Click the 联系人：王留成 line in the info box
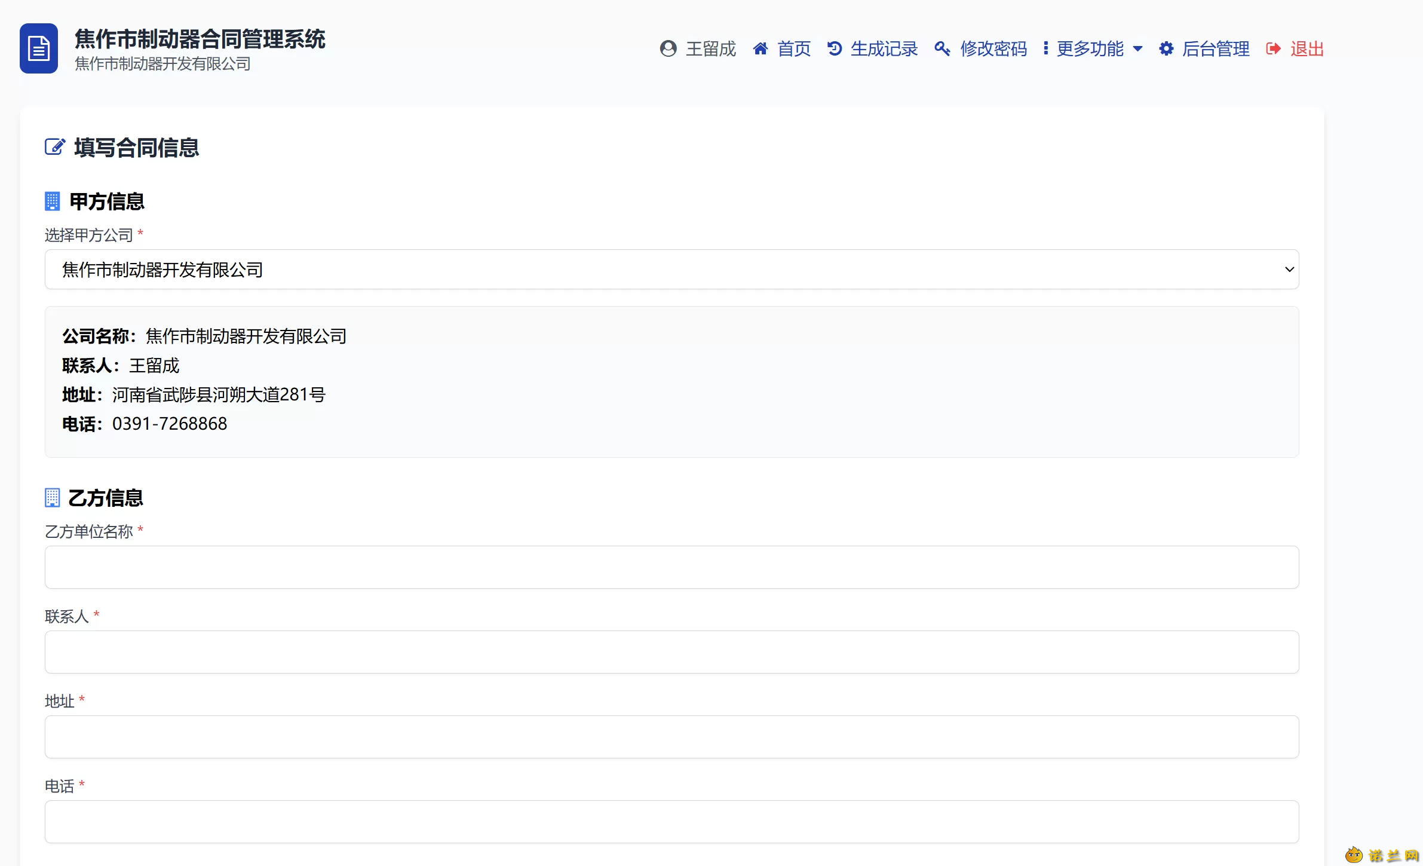The width and height of the screenshot is (1423, 866). click(121, 365)
